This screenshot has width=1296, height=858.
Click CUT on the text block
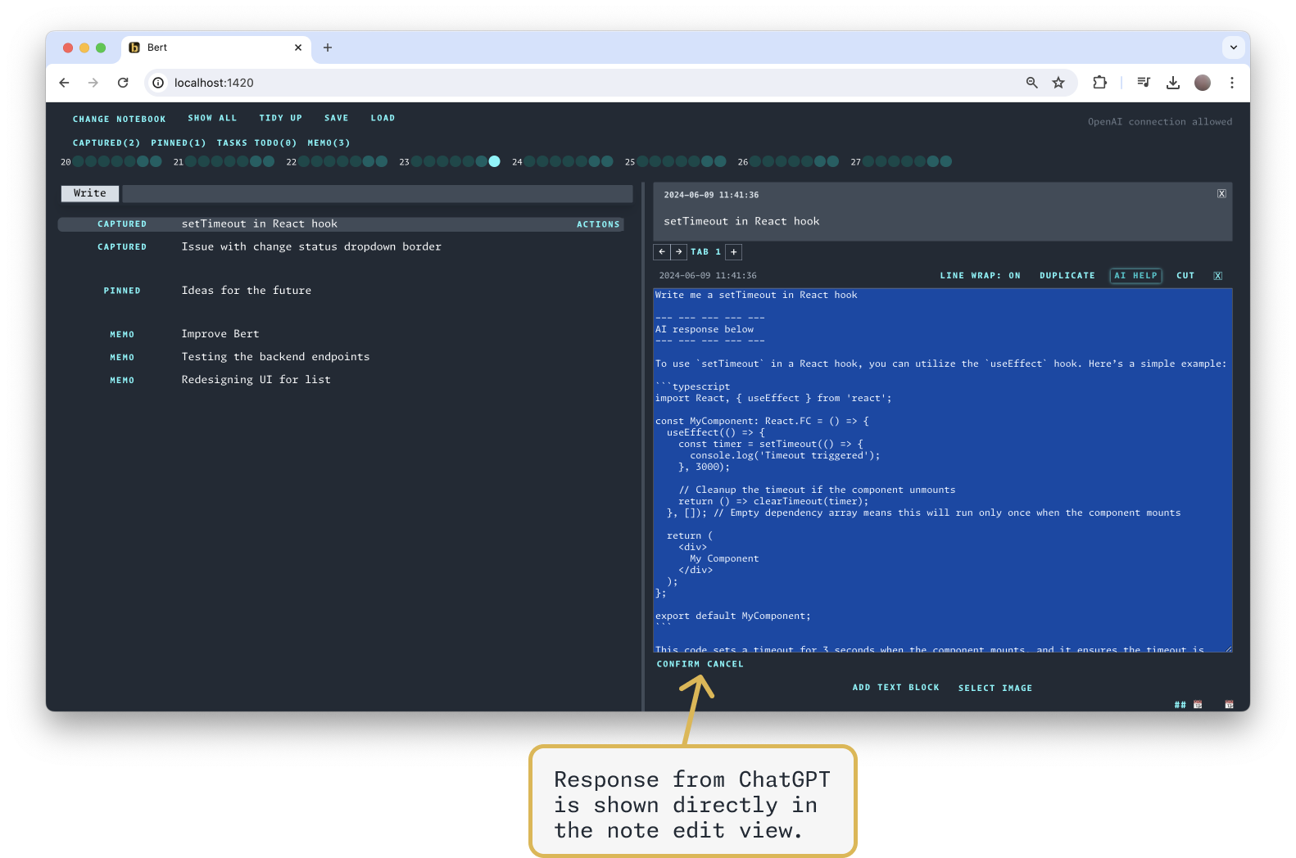(x=1185, y=276)
